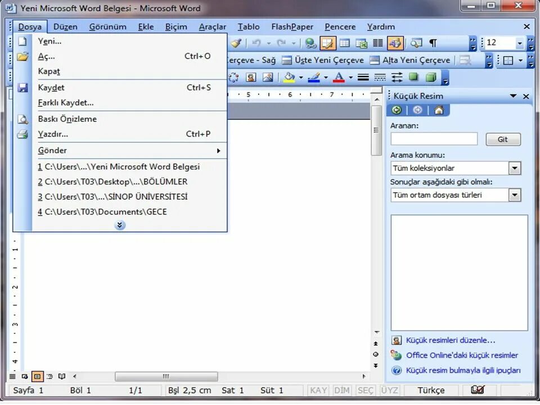Select Kapat in the Dosya menu
The width and height of the screenshot is (540, 405).
coord(120,71)
